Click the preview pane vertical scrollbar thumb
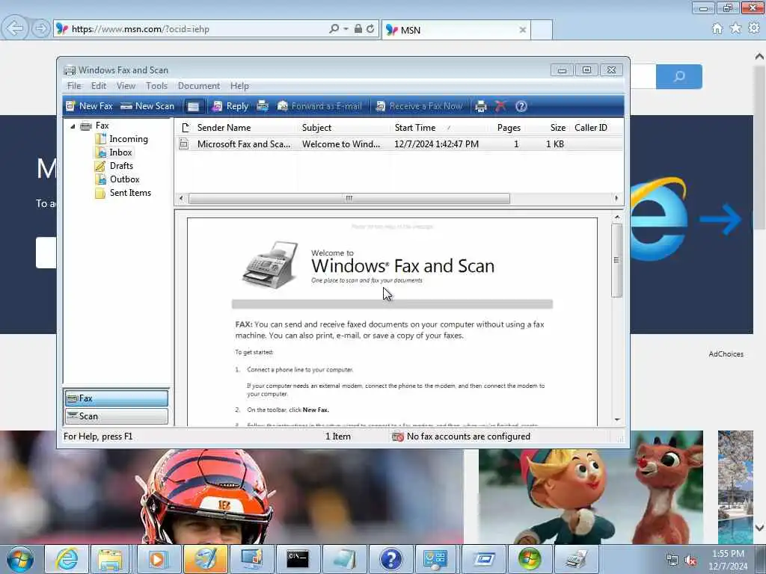 [616, 260]
